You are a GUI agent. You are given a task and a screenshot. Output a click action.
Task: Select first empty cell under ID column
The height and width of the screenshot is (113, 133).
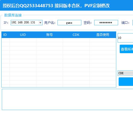[6, 40]
